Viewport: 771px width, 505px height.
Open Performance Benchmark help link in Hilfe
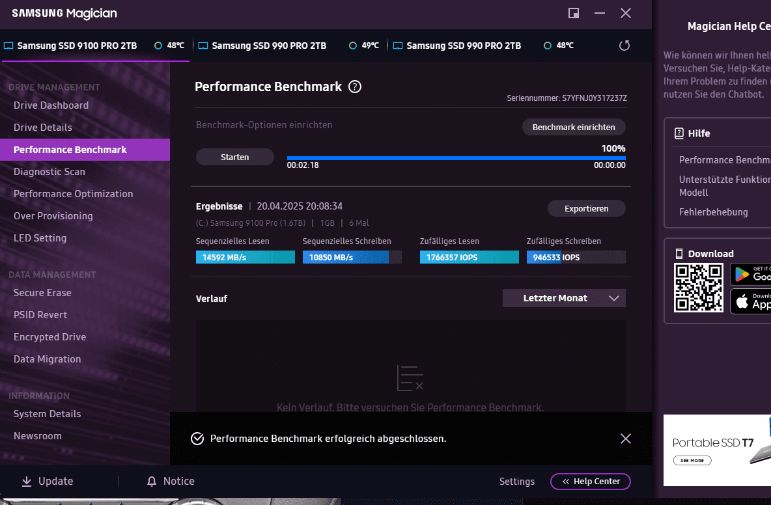tap(725, 160)
